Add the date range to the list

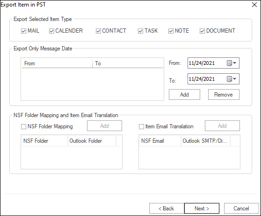(184, 94)
